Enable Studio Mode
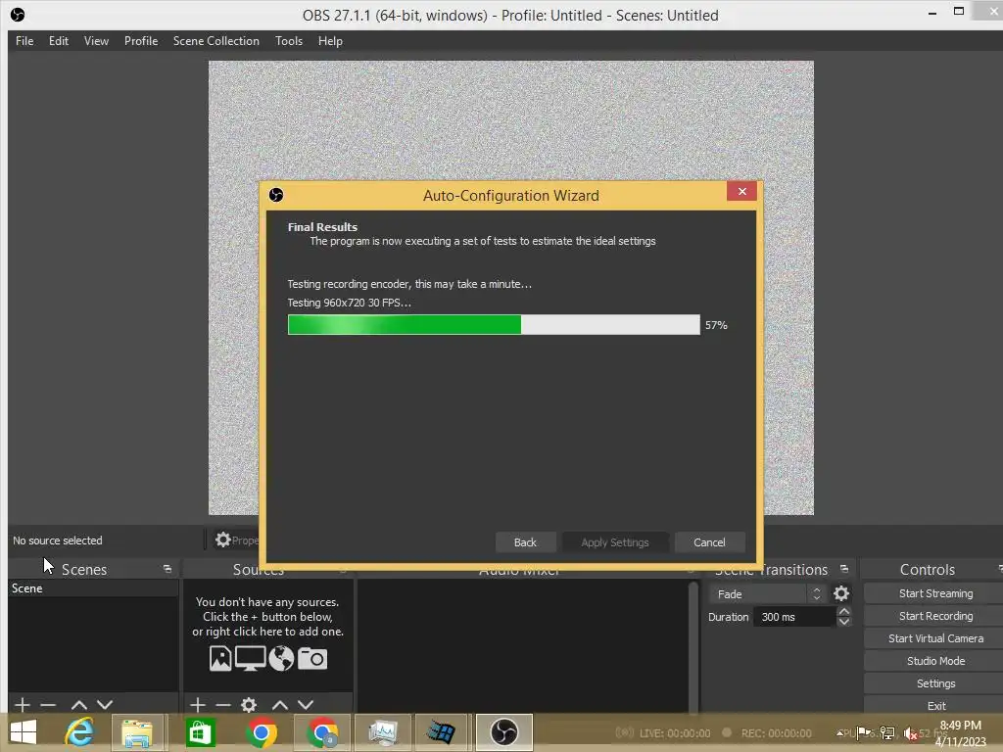The width and height of the screenshot is (1003, 752). point(935,661)
